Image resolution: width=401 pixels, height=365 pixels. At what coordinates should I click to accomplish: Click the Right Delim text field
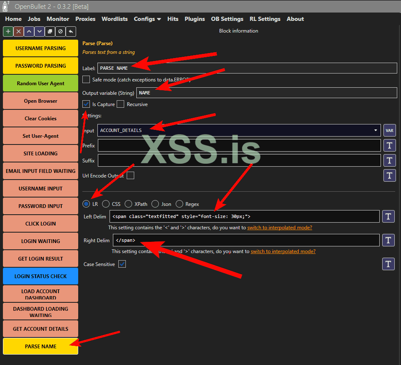[x=246, y=240]
